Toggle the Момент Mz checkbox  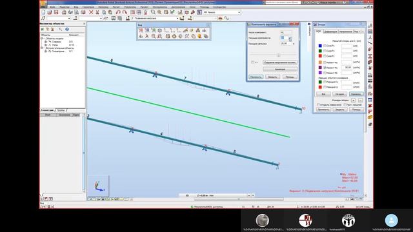[325, 73]
